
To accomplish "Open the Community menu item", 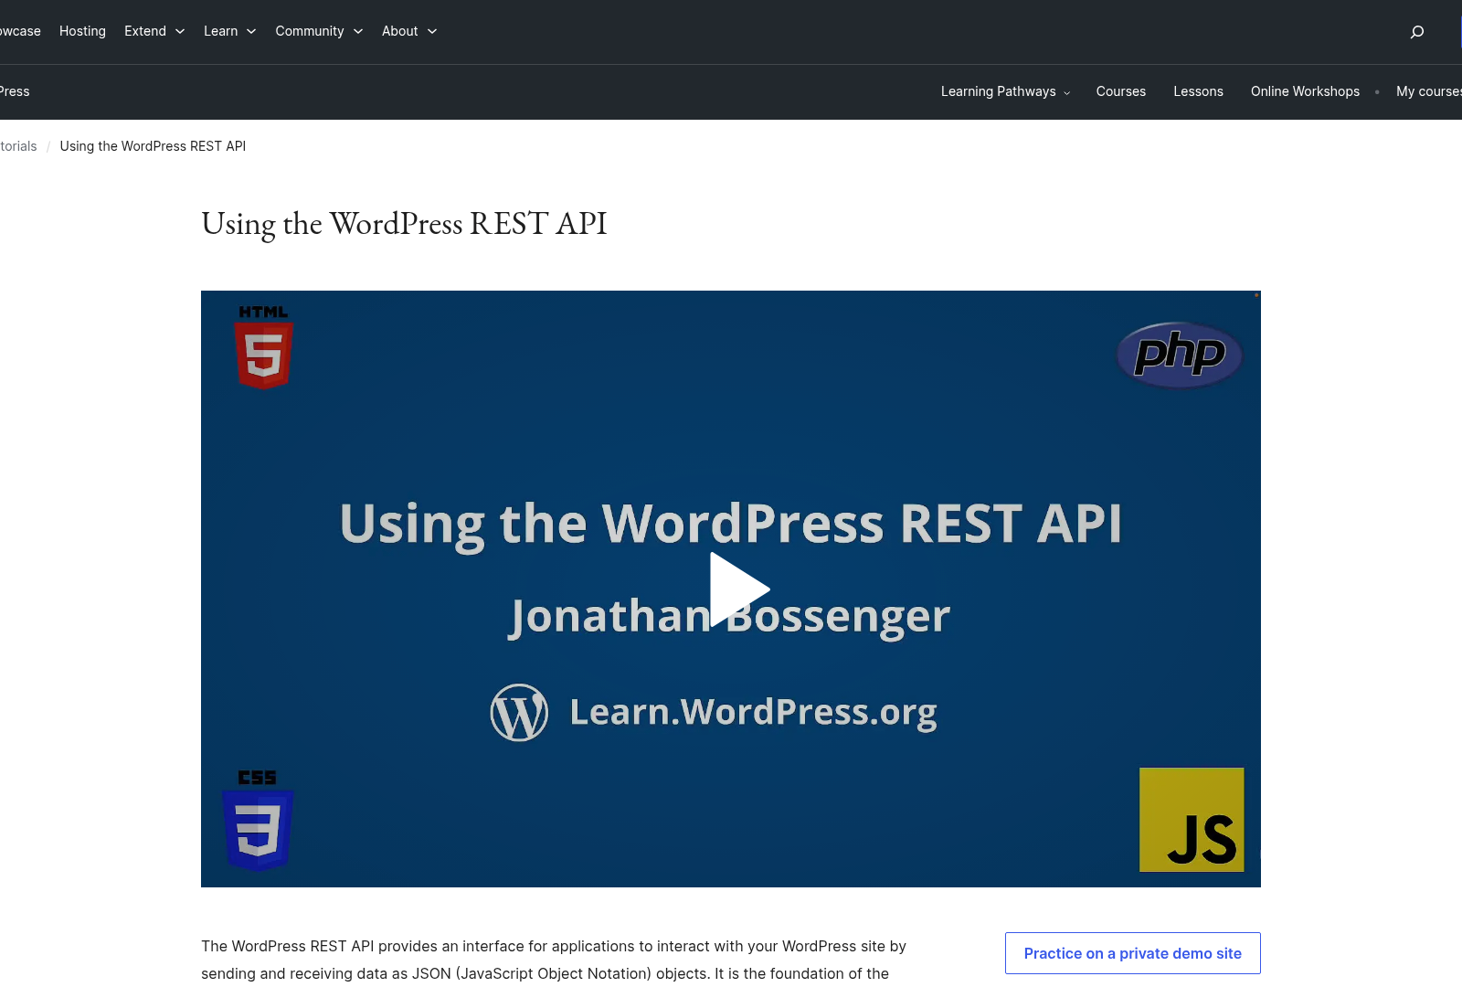I will [310, 31].
